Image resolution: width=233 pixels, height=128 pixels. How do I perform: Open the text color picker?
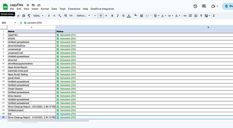[x=129, y=16]
